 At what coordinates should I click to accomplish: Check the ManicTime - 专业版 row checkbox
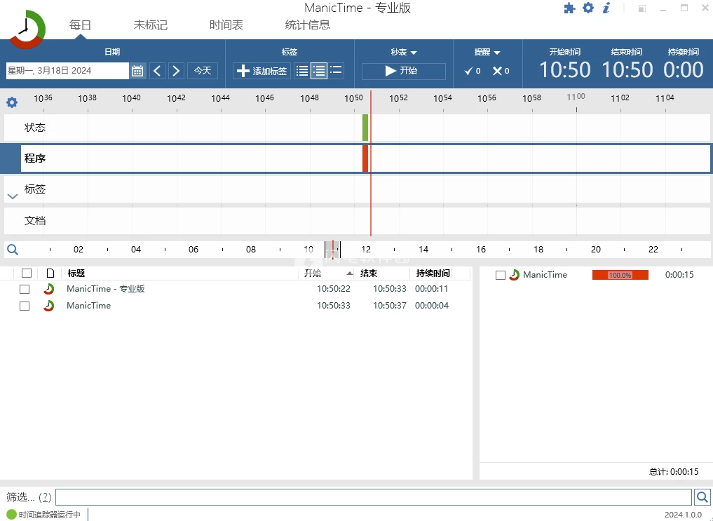pos(25,288)
